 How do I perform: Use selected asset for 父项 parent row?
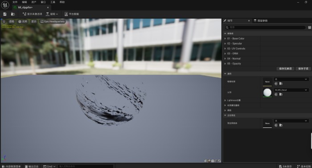click(276, 94)
